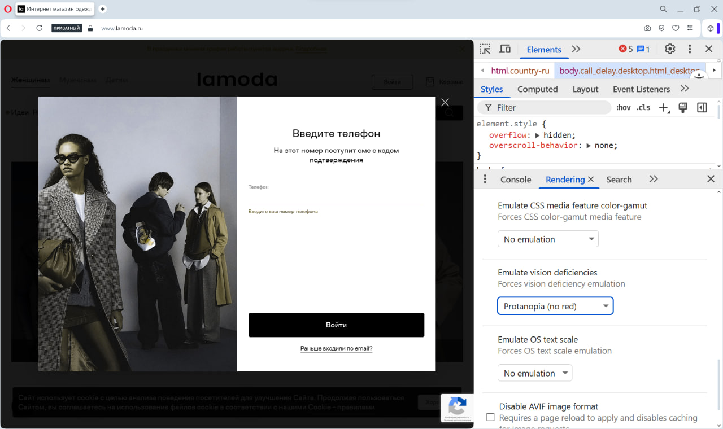The width and height of the screenshot is (723, 429).
Task: Select the Интернет магазин browser tab
Action: coord(54,9)
